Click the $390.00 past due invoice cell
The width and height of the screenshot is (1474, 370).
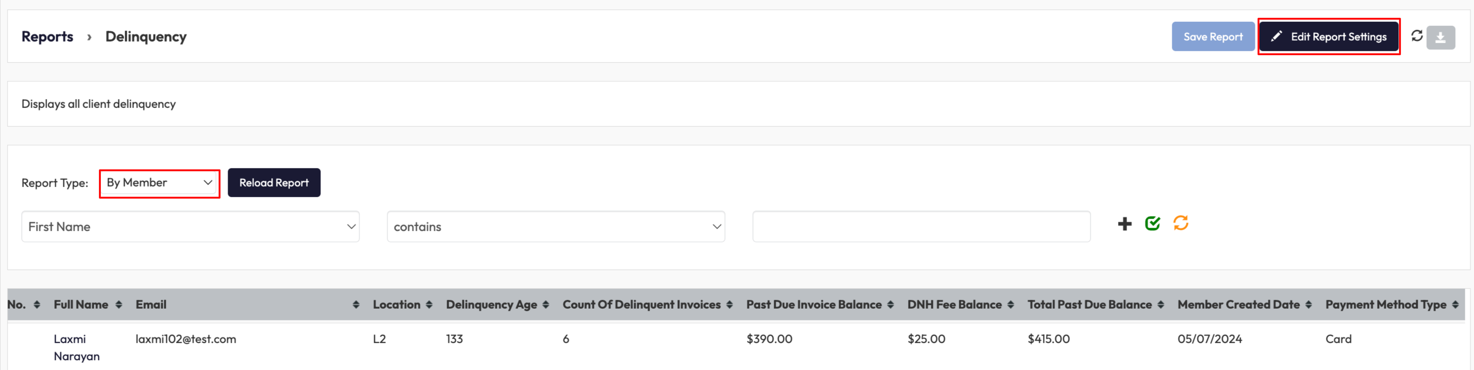click(x=769, y=339)
